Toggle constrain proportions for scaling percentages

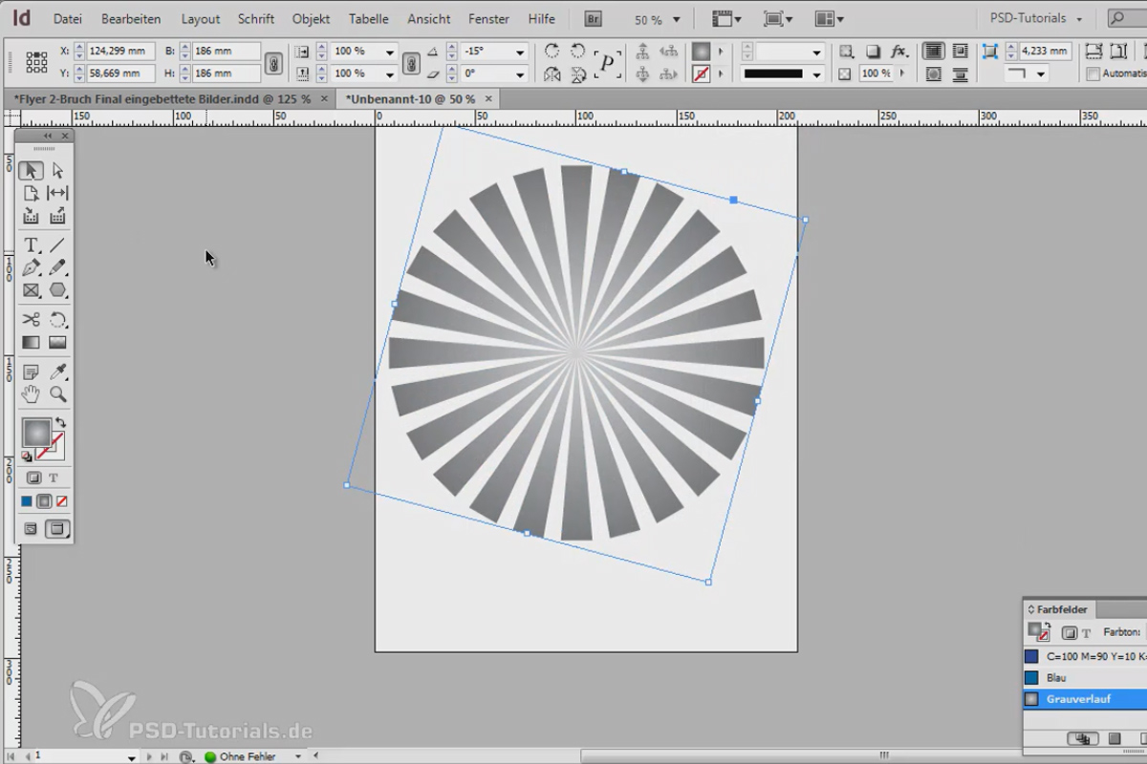click(x=411, y=63)
